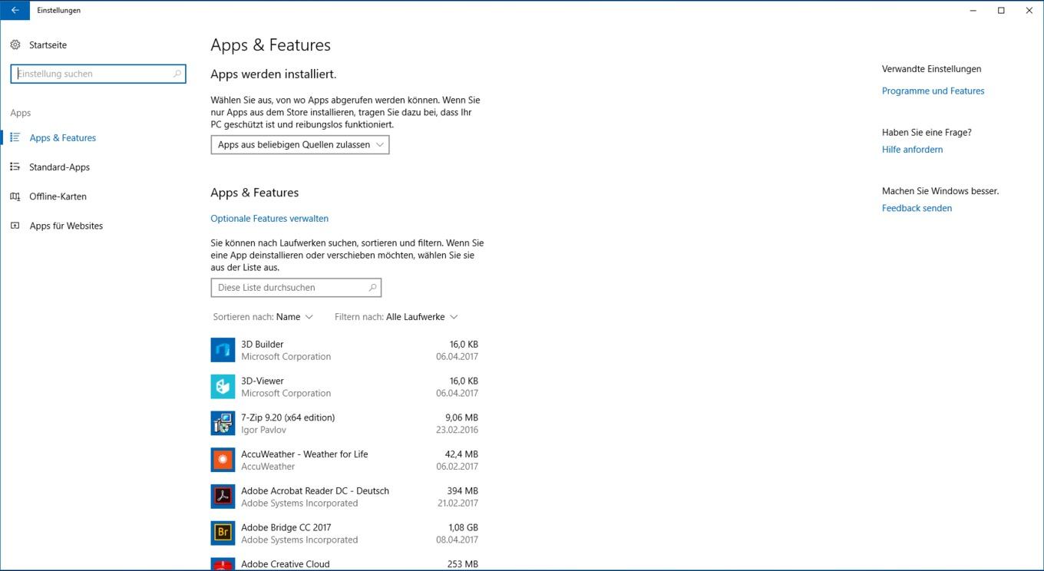The image size is (1044, 571).
Task: Open the Optionale Features verwalten link
Action: coord(269,219)
